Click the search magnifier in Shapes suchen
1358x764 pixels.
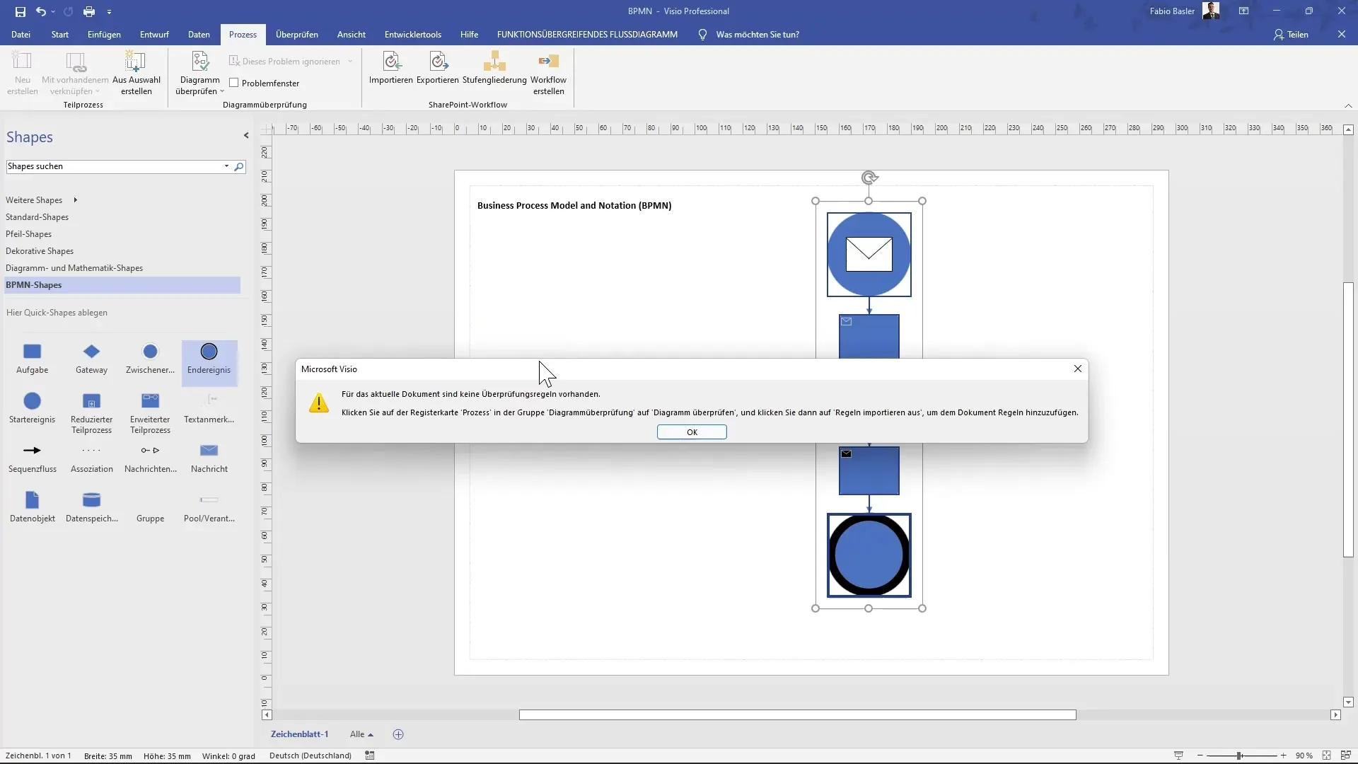tap(239, 167)
